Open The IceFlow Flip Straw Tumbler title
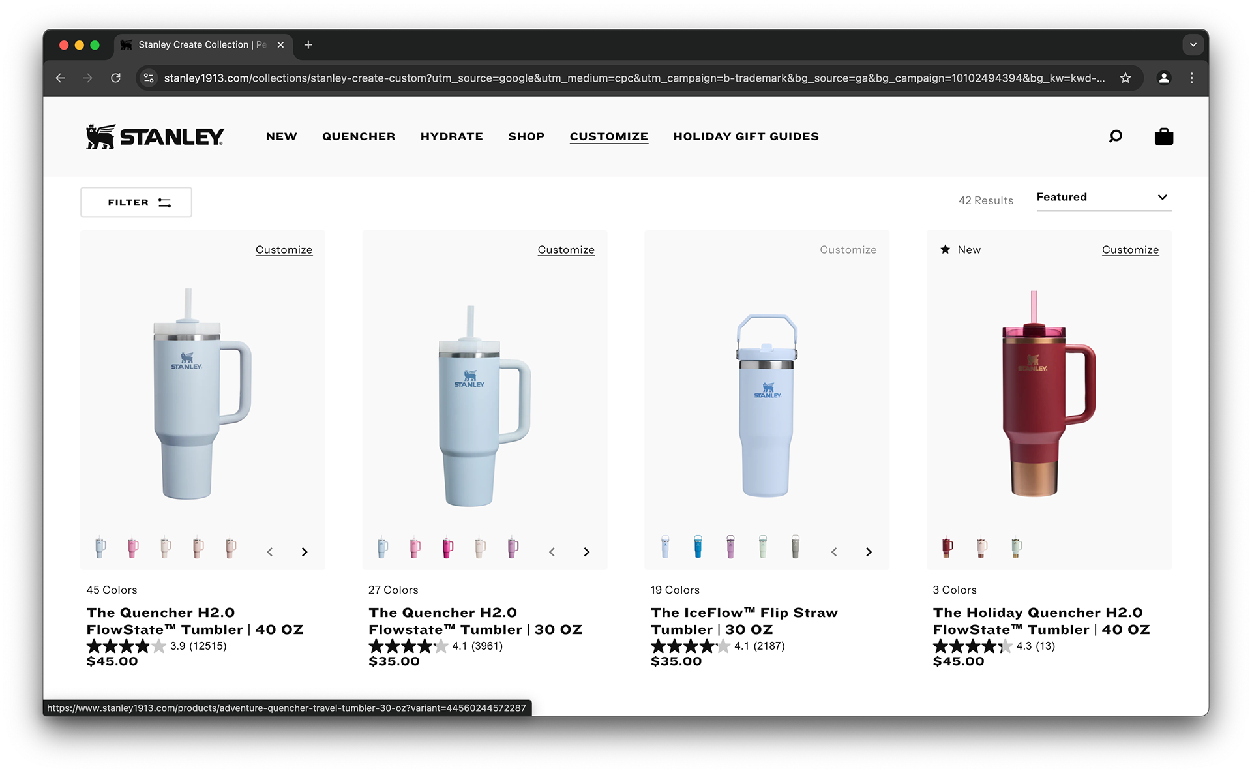The height and width of the screenshot is (773, 1252). coord(744,621)
